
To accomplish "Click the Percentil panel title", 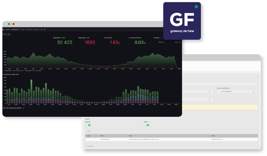I will coord(157,38).
